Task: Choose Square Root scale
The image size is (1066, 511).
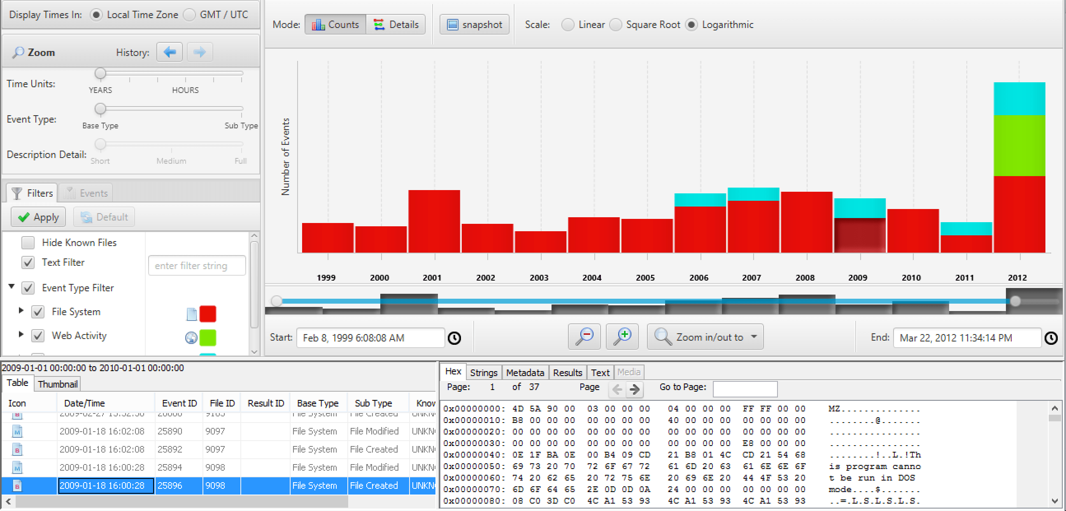Action: pos(615,25)
